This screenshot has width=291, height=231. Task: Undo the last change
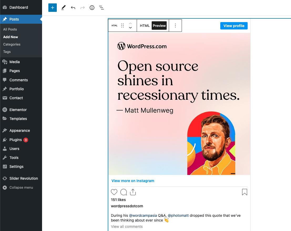pyautogui.click(x=73, y=8)
